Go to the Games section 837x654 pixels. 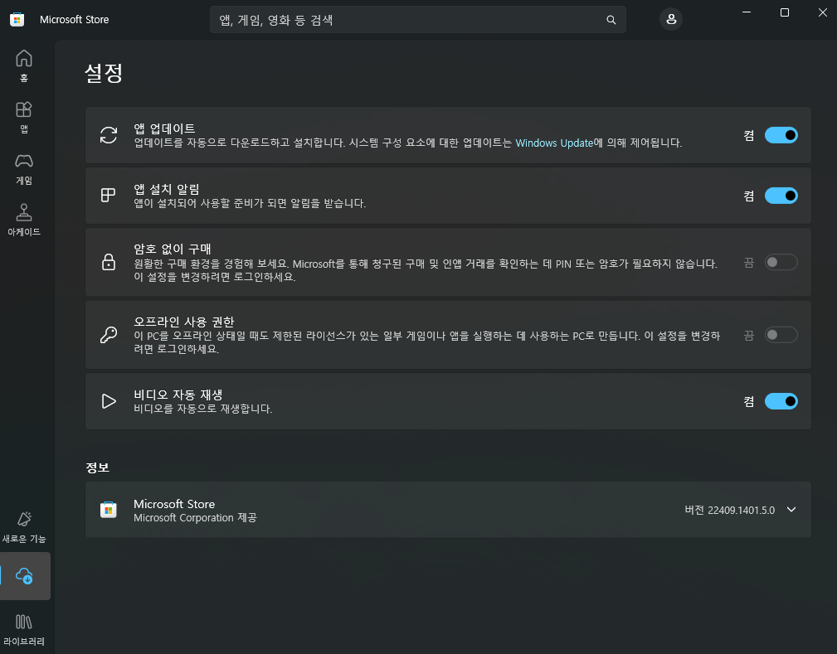(24, 168)
